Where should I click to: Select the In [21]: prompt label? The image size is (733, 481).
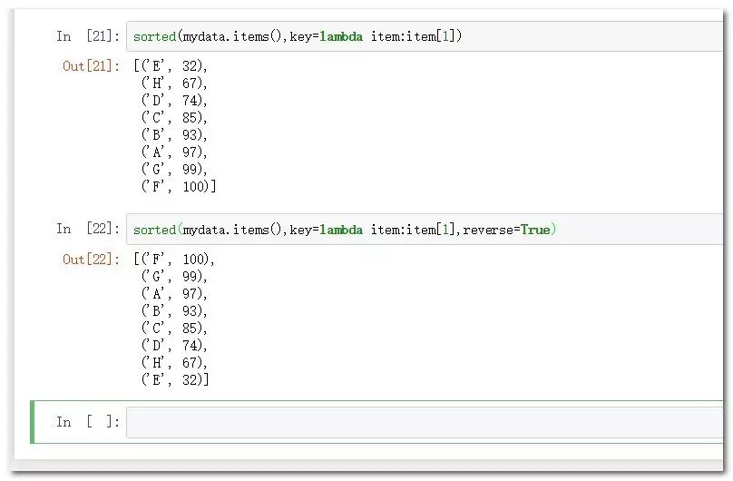88,36
